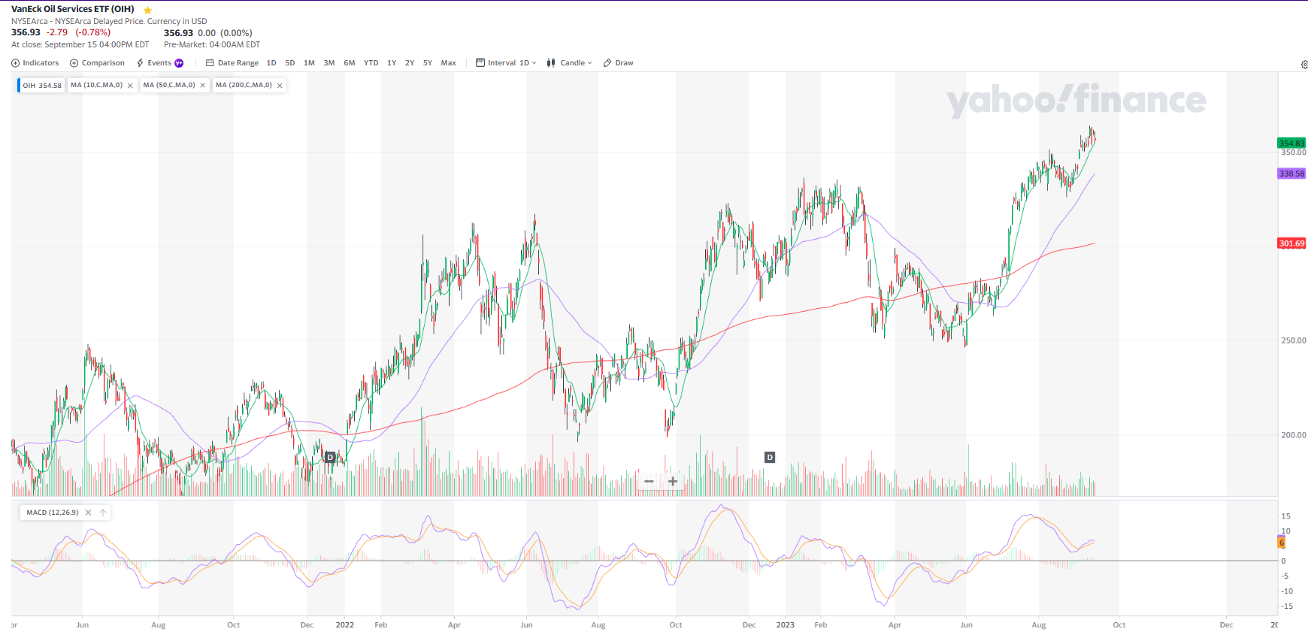Select the 5D range
The height and width of the screenshot is (641, 1308).
(290, 63)
